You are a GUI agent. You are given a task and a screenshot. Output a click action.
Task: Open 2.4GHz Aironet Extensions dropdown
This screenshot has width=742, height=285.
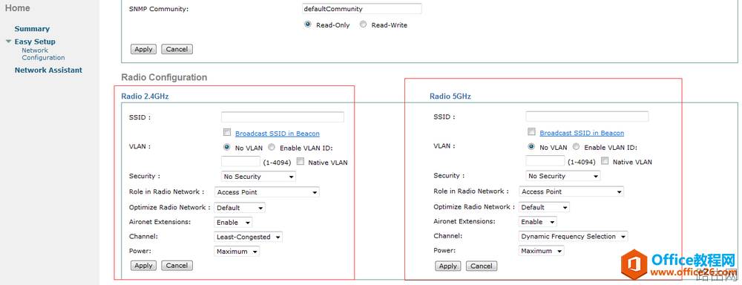(233, 222)
